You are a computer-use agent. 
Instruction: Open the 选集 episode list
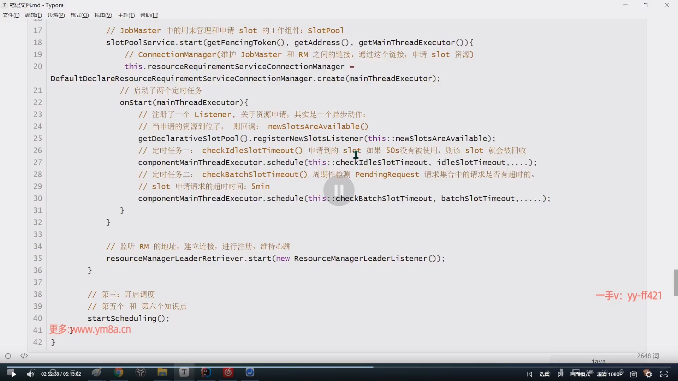(x=544, y=374)
